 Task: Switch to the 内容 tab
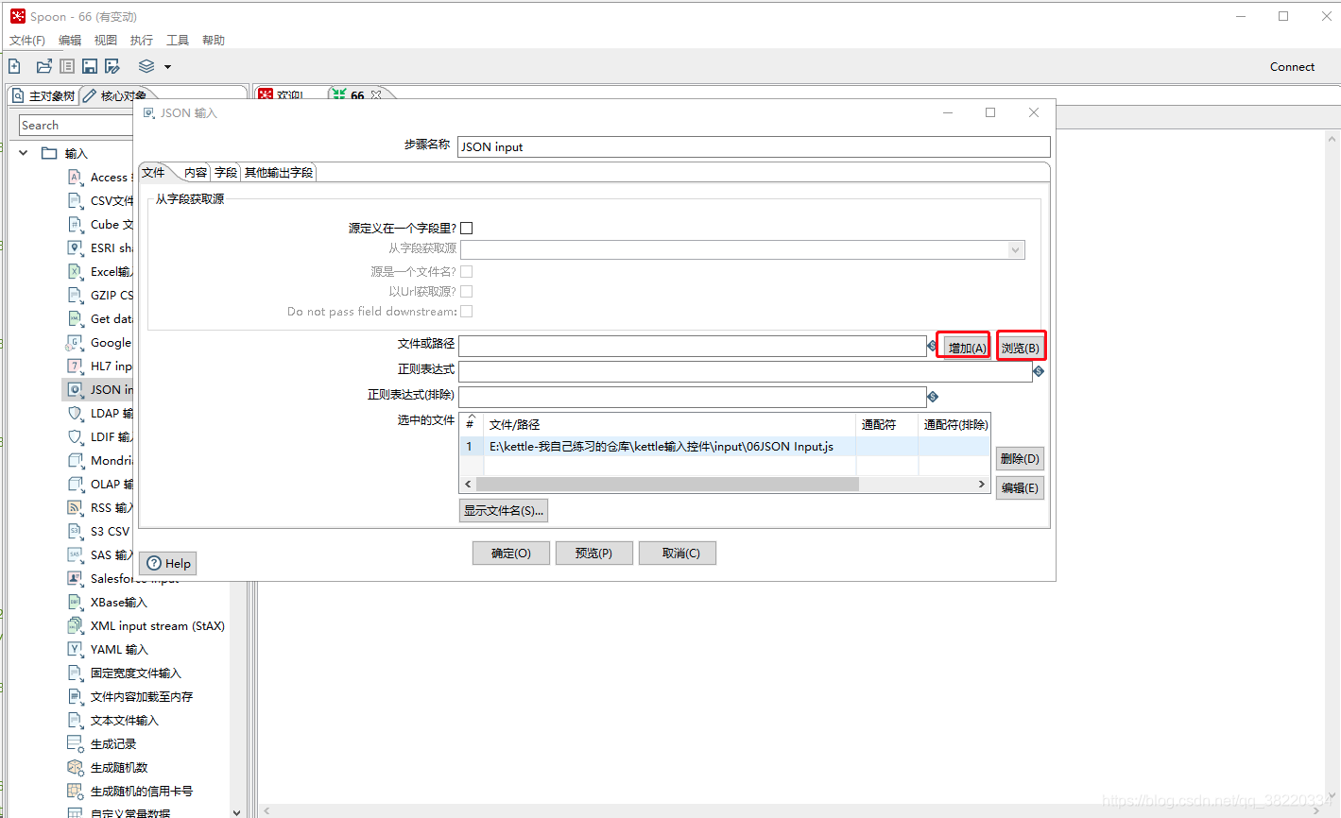pyautogui.click(x=196, y=172)
